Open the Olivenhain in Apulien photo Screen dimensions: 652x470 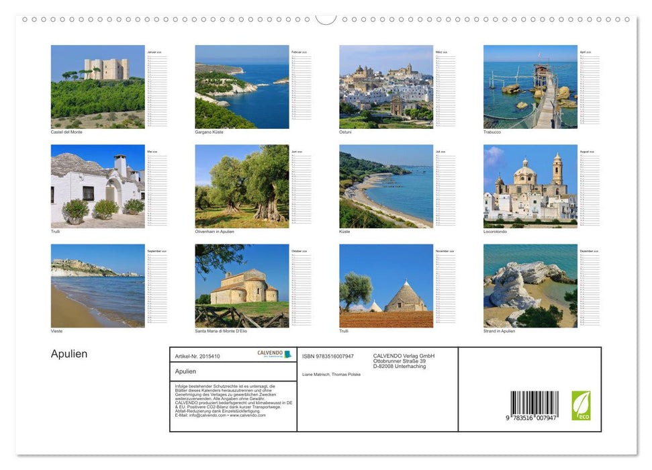coord(242,186)
